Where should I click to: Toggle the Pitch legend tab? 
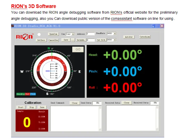[33, 94]
